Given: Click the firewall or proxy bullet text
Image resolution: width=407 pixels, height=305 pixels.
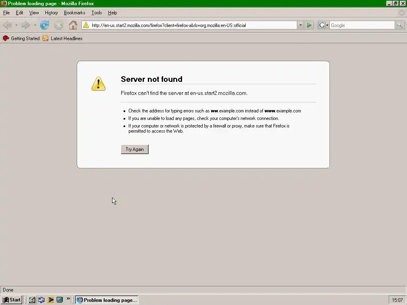Looking at the screenshot, I should pyautogui.click(x=209, y=128).
